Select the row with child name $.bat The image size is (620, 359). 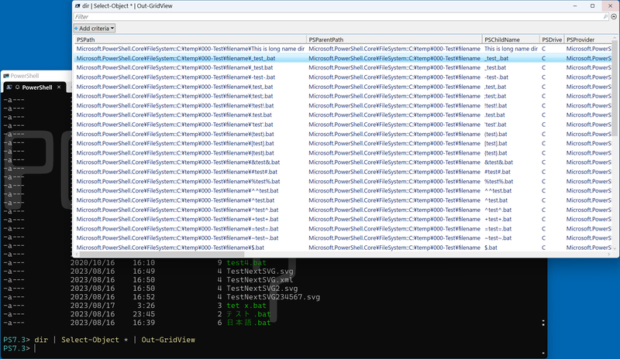(491, 248)
